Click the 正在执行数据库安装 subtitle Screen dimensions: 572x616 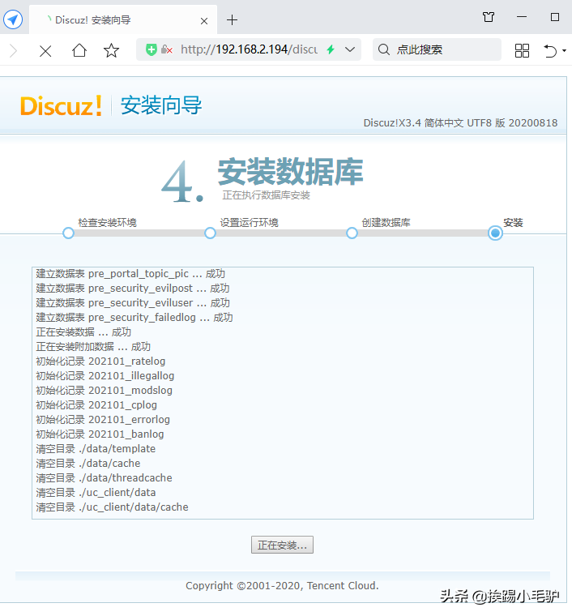[x=267, y=195]
